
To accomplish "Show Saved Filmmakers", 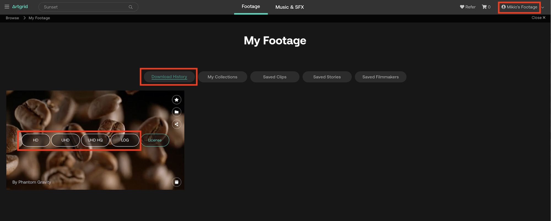I will pyautogui.click(x=380, y=77).
